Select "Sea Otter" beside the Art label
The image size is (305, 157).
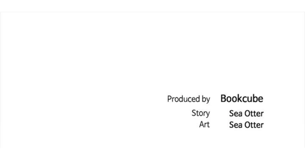point(246,125)
